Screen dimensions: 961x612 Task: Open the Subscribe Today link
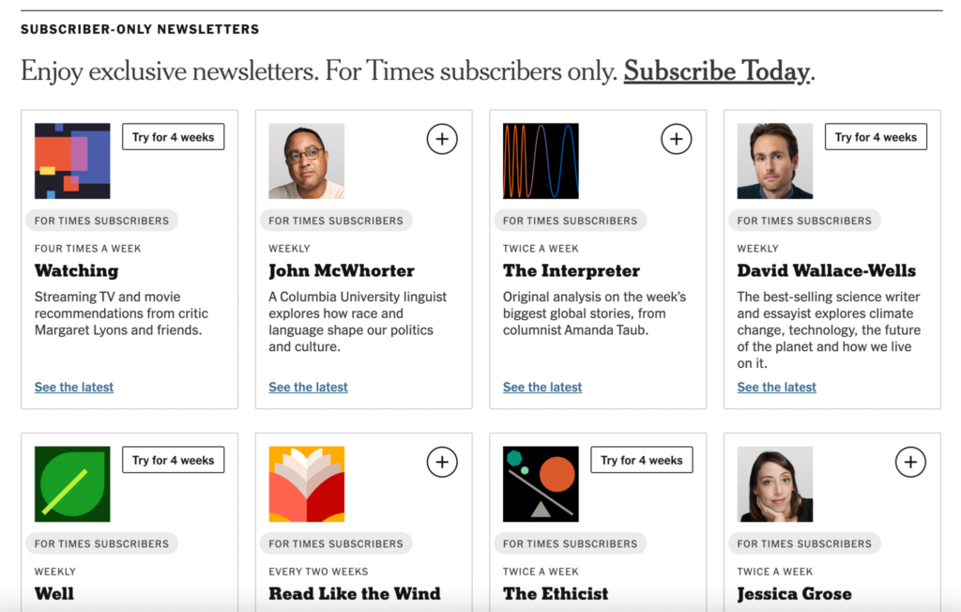click(x=716, y=70)
